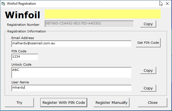Click into the PIN Code field
The width and height of the screenshot is (172, 111).
[25, 57]
